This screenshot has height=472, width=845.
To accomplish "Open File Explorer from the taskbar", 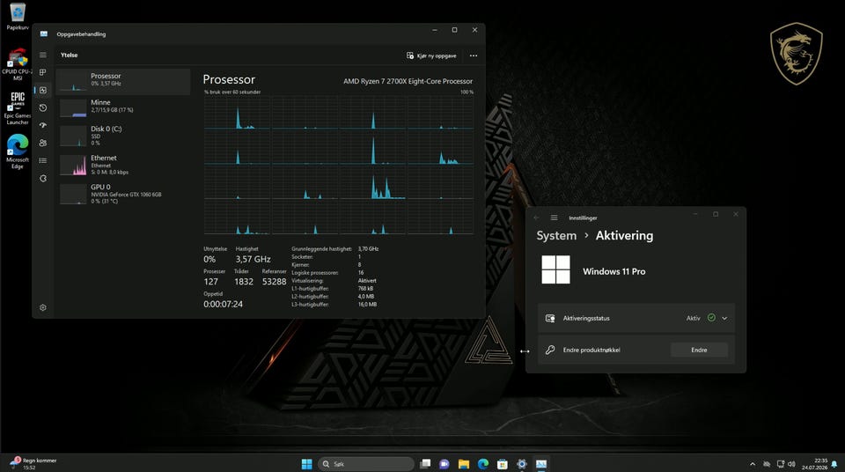I will [464, 464].
